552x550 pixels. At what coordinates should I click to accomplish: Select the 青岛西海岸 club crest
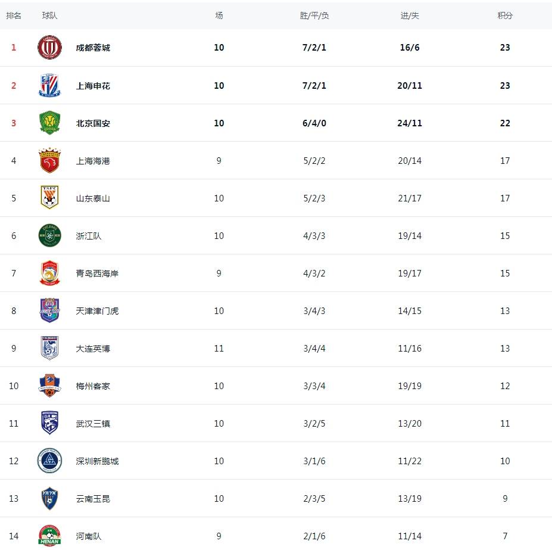(49, 274)
